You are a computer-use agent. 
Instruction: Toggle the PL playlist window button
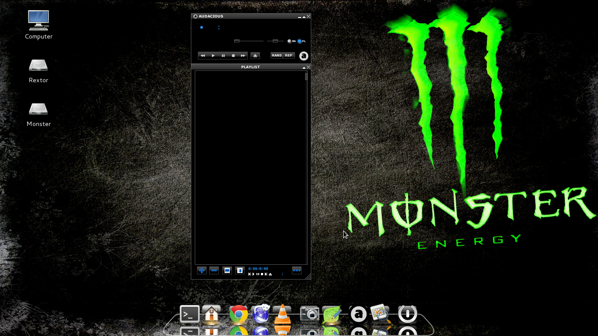click(302, 41)
